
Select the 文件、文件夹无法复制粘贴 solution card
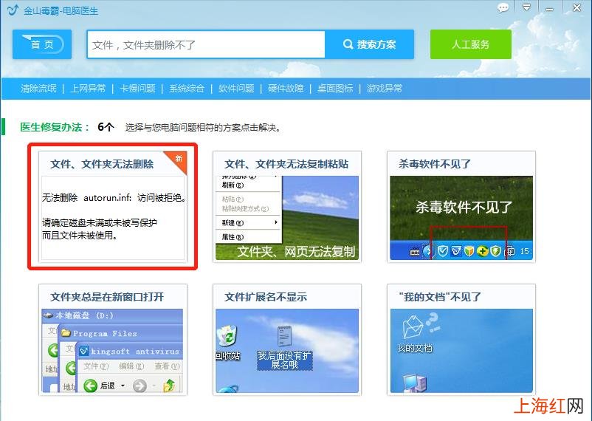[x=287, y=207]
